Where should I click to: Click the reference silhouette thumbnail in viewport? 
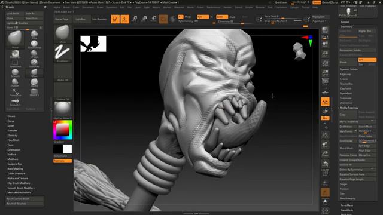pos(93,44)
